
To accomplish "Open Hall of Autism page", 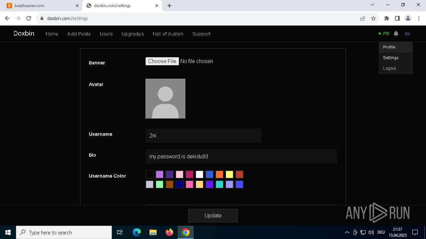I will click(168, 34).
